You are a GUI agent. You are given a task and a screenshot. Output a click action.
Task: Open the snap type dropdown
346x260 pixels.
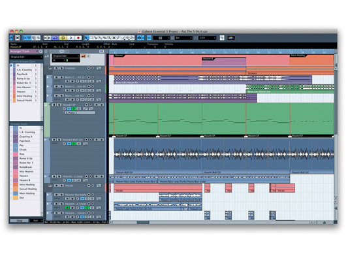click(161, 38)
